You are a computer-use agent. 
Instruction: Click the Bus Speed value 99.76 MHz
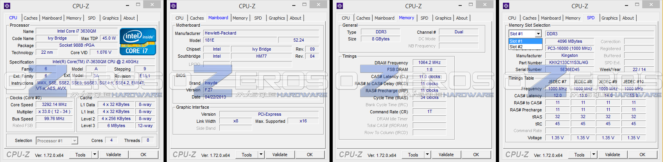[x=55, y=118]
